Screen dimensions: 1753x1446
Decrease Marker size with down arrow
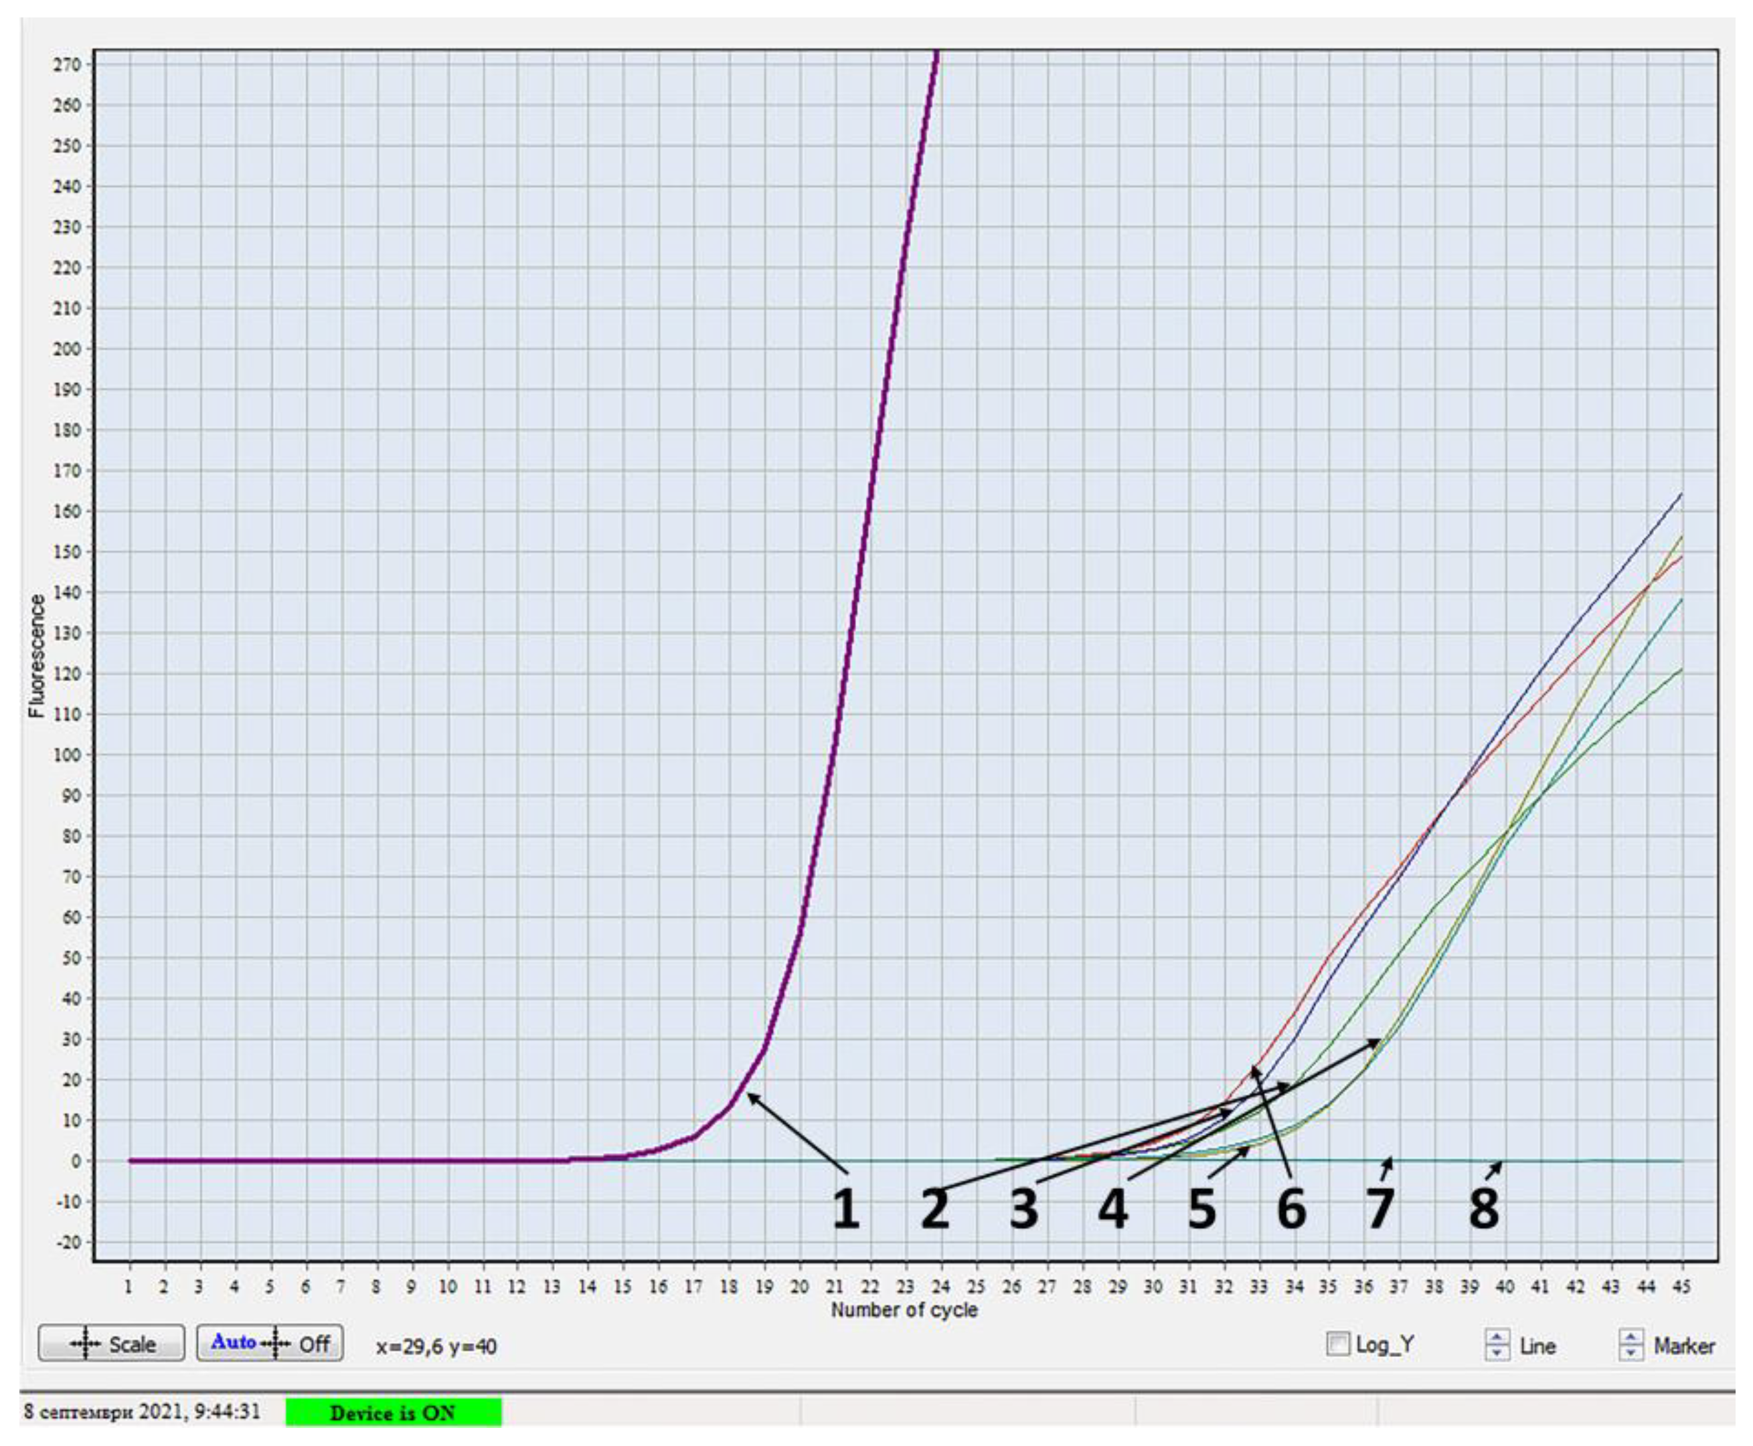click(1631, 1352)
